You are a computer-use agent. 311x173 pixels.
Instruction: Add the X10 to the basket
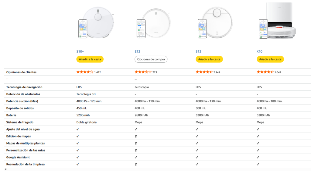tap(270, 59)
